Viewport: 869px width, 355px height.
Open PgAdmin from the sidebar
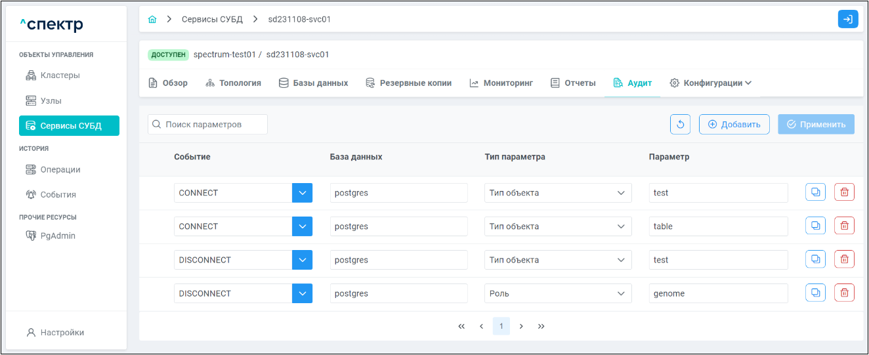pyautogui.click(x=57, y=236)
